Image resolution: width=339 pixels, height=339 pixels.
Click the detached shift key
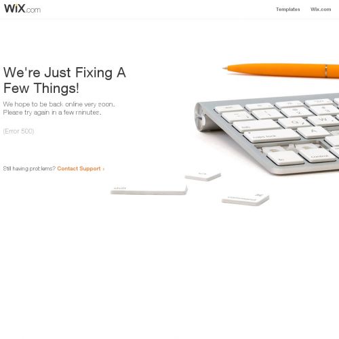pyautogui.click(x=149, y=190)
